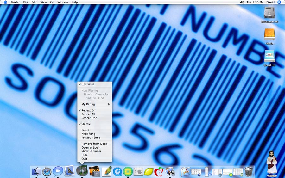
Task: Open LimeWire green lime-slice icon
Action: click(x=128, y=172)
